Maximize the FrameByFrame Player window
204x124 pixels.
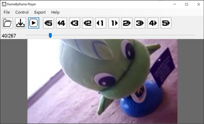coord(187,4)
